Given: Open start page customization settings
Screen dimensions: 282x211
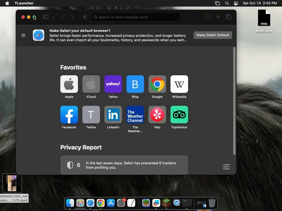Looking at the screenshot, I should [x=226, y=167].
